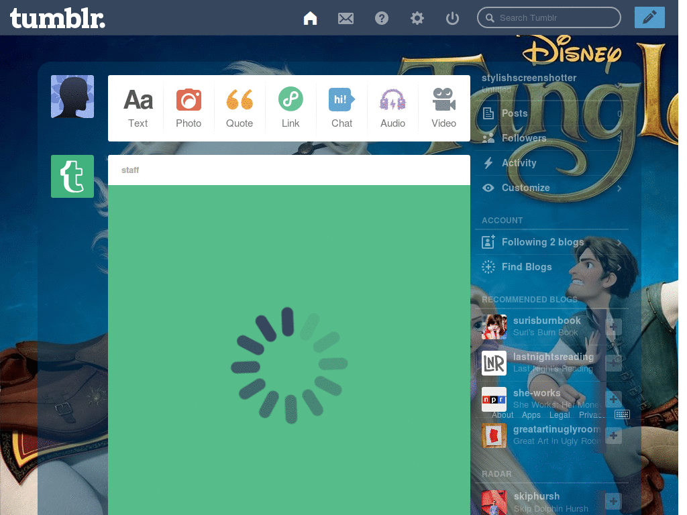Open Following 2 blogs
Viewport: 687px width, 515px height.
point(552,242)
